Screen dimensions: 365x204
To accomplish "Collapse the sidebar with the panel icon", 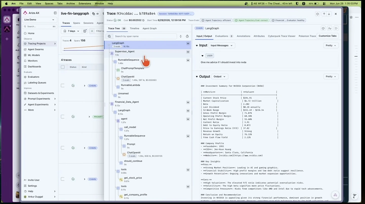I will coord(55,13).
